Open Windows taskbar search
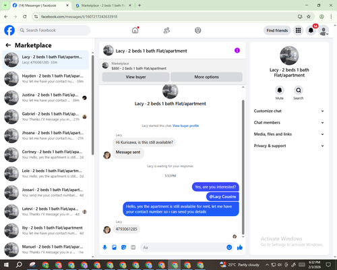Screen dimensions: 337x270 pyautogui.click(x=19, y=265)
